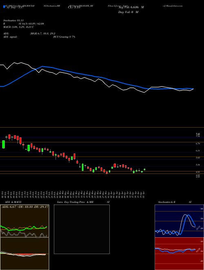Click the 'MACD: 5.08, 5.29, -0.21 C' line
This screenshot has width=204, height=270.
pos(18,27)
